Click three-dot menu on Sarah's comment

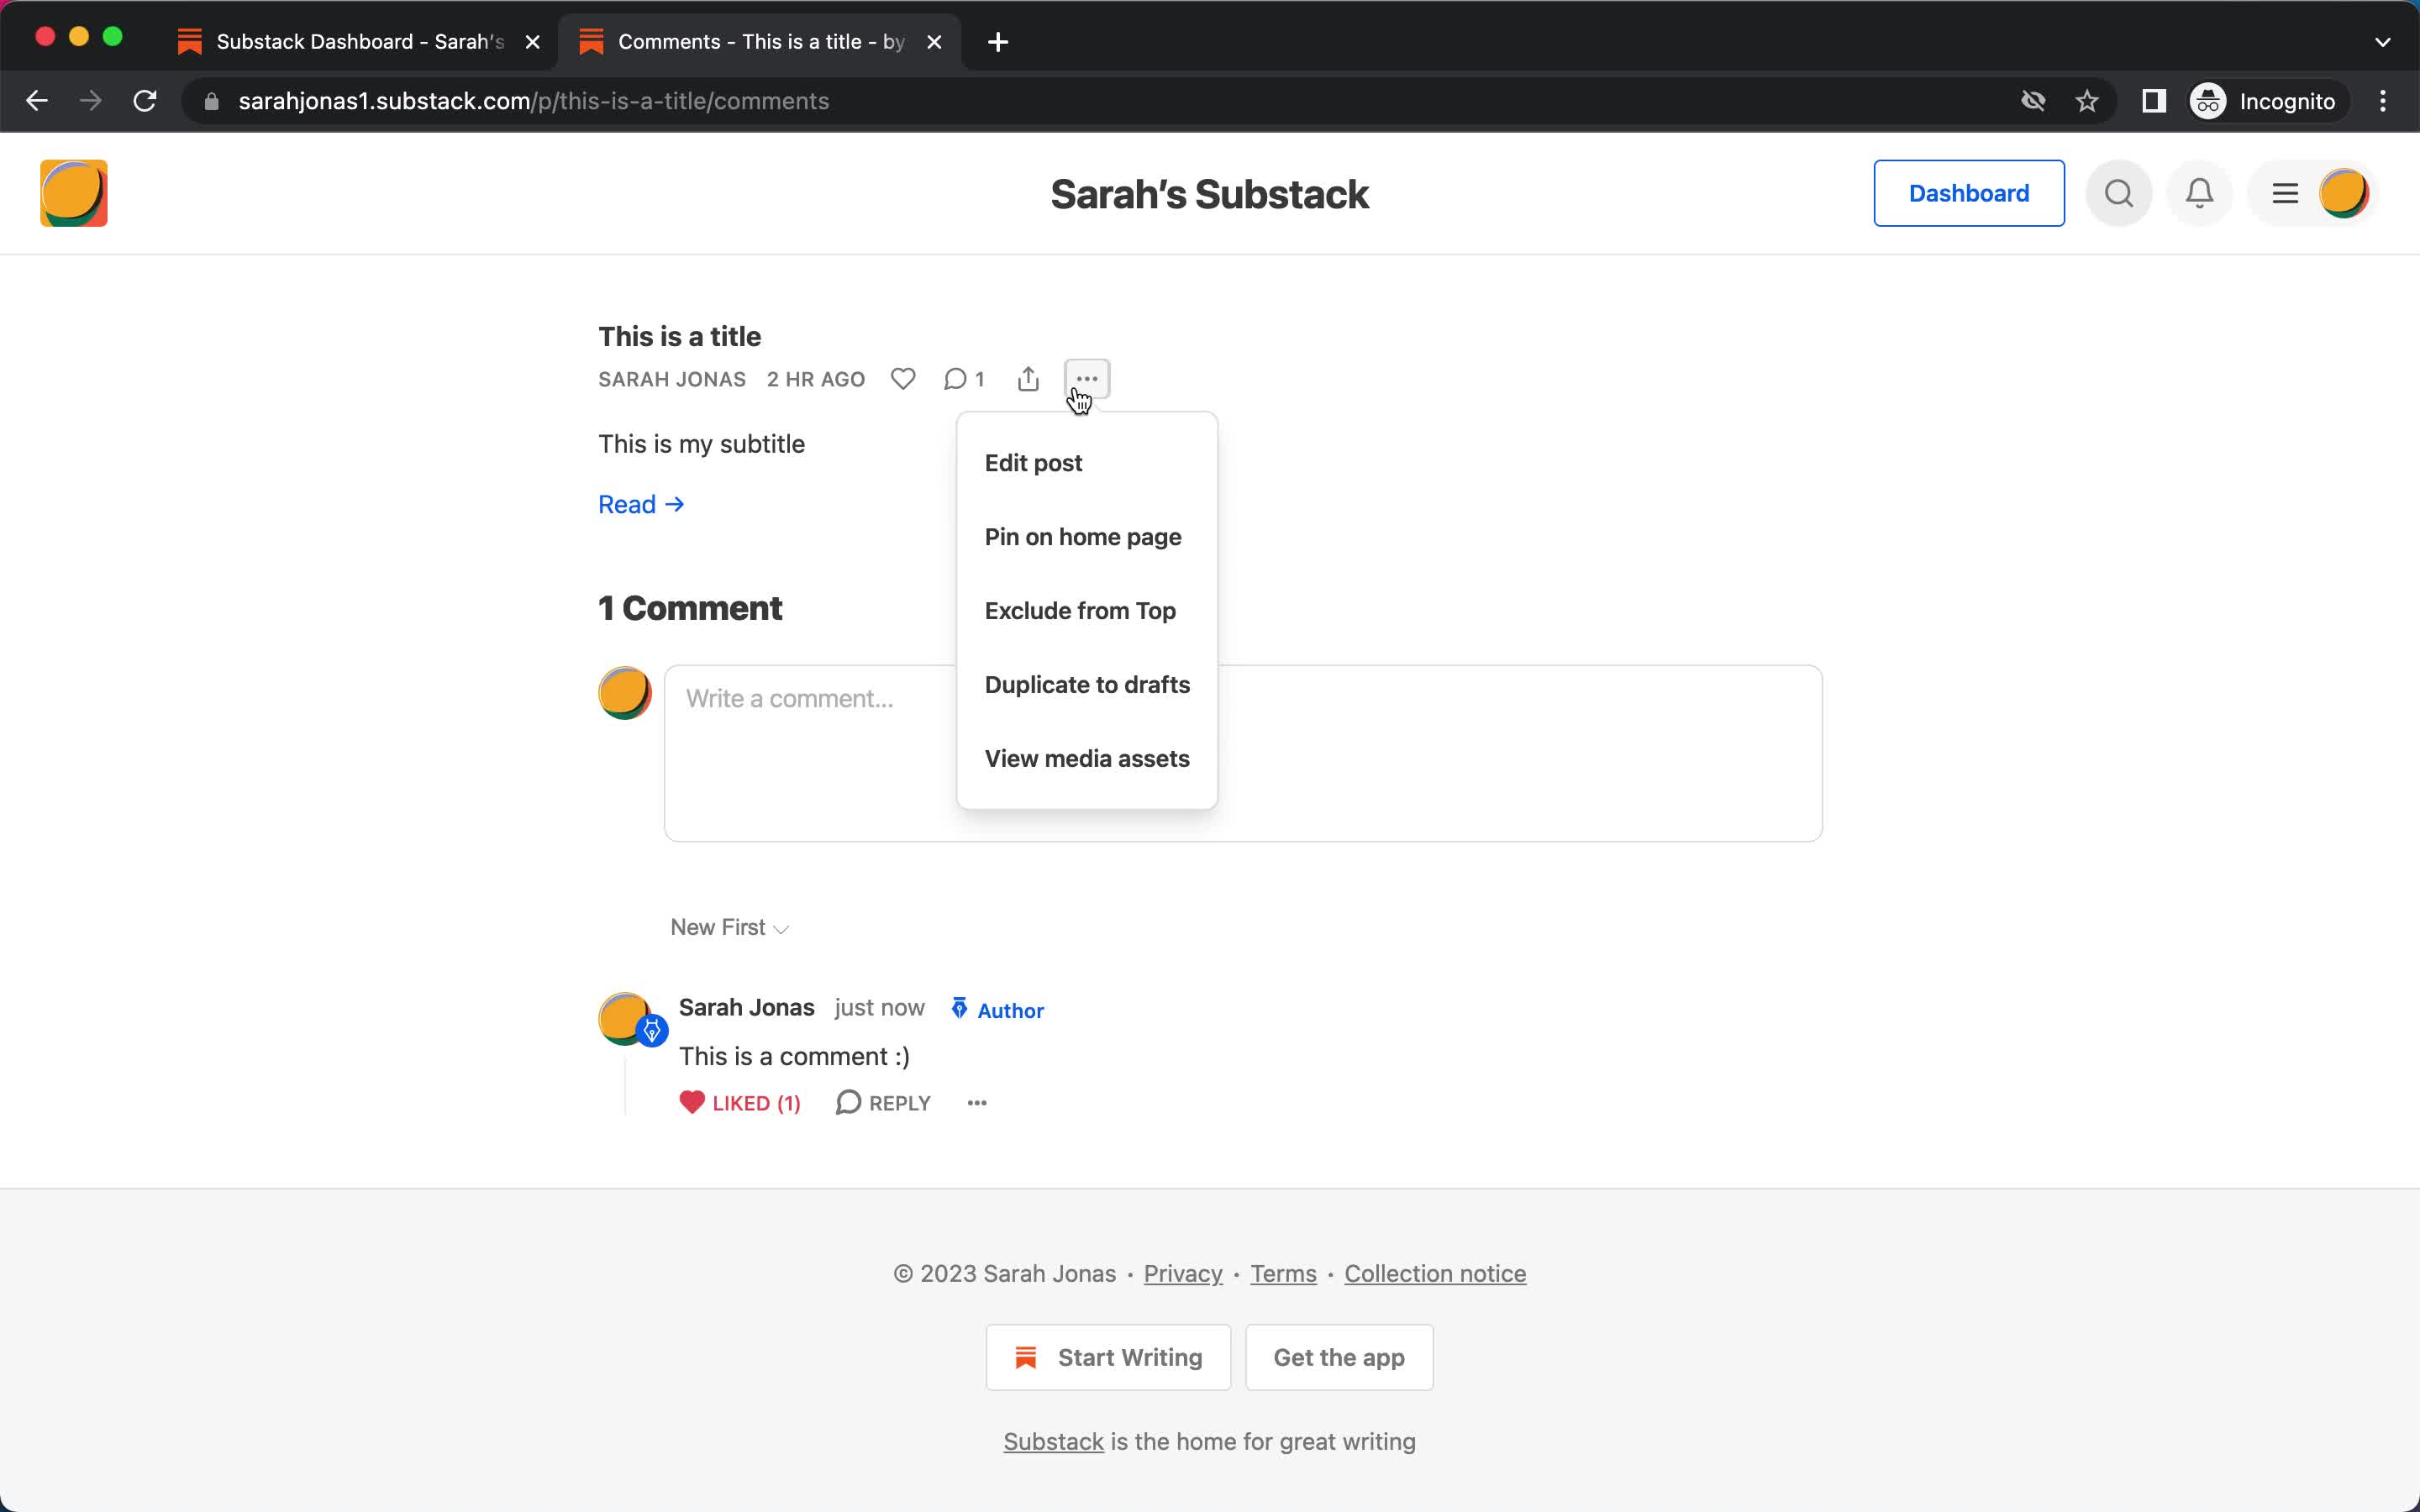[976, 1101]
